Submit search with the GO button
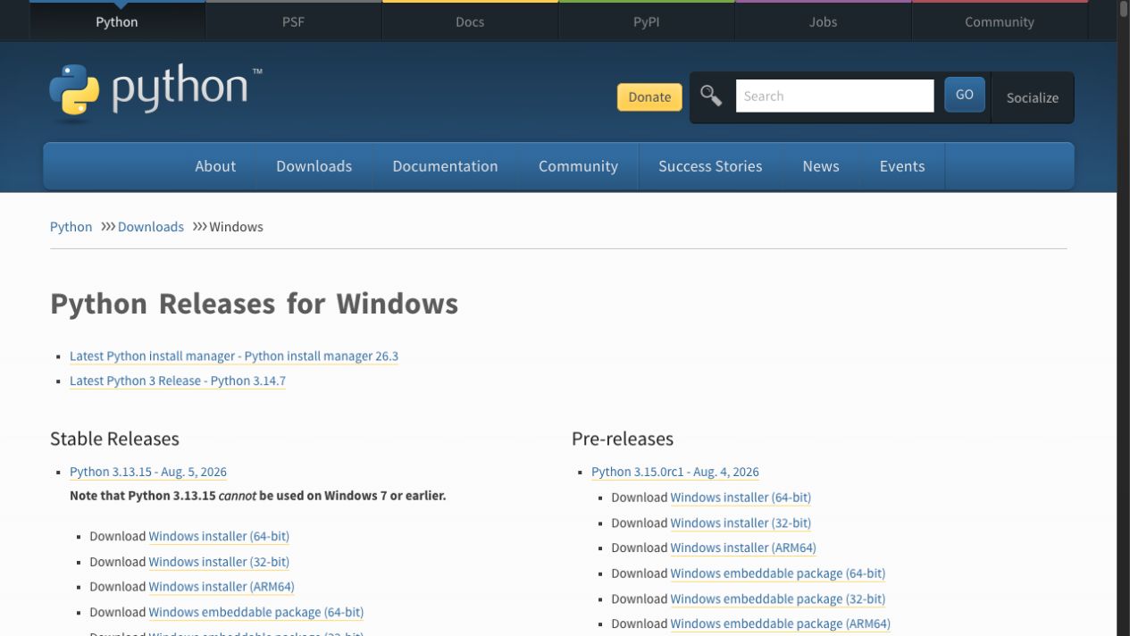Viewport: 1130px width, 636px height. [x=965, y=95]
